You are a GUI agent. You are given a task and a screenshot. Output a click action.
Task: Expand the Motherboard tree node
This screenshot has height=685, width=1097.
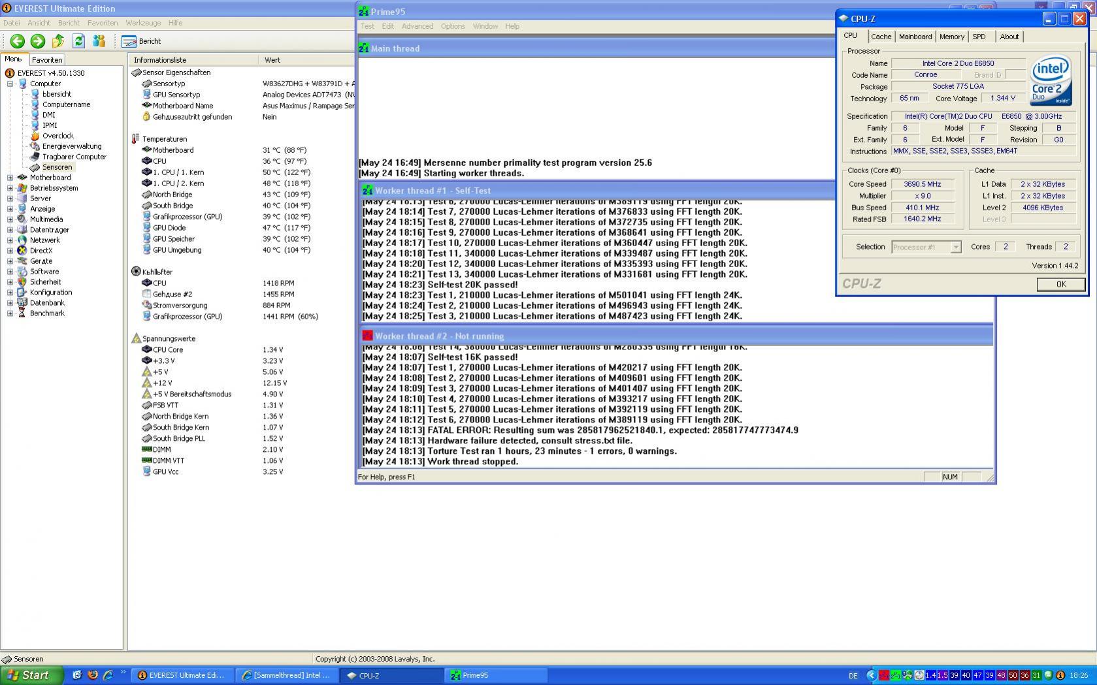click(10, 178)
